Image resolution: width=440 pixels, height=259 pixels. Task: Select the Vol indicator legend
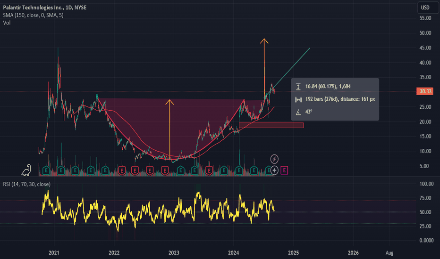coord(7,23)
